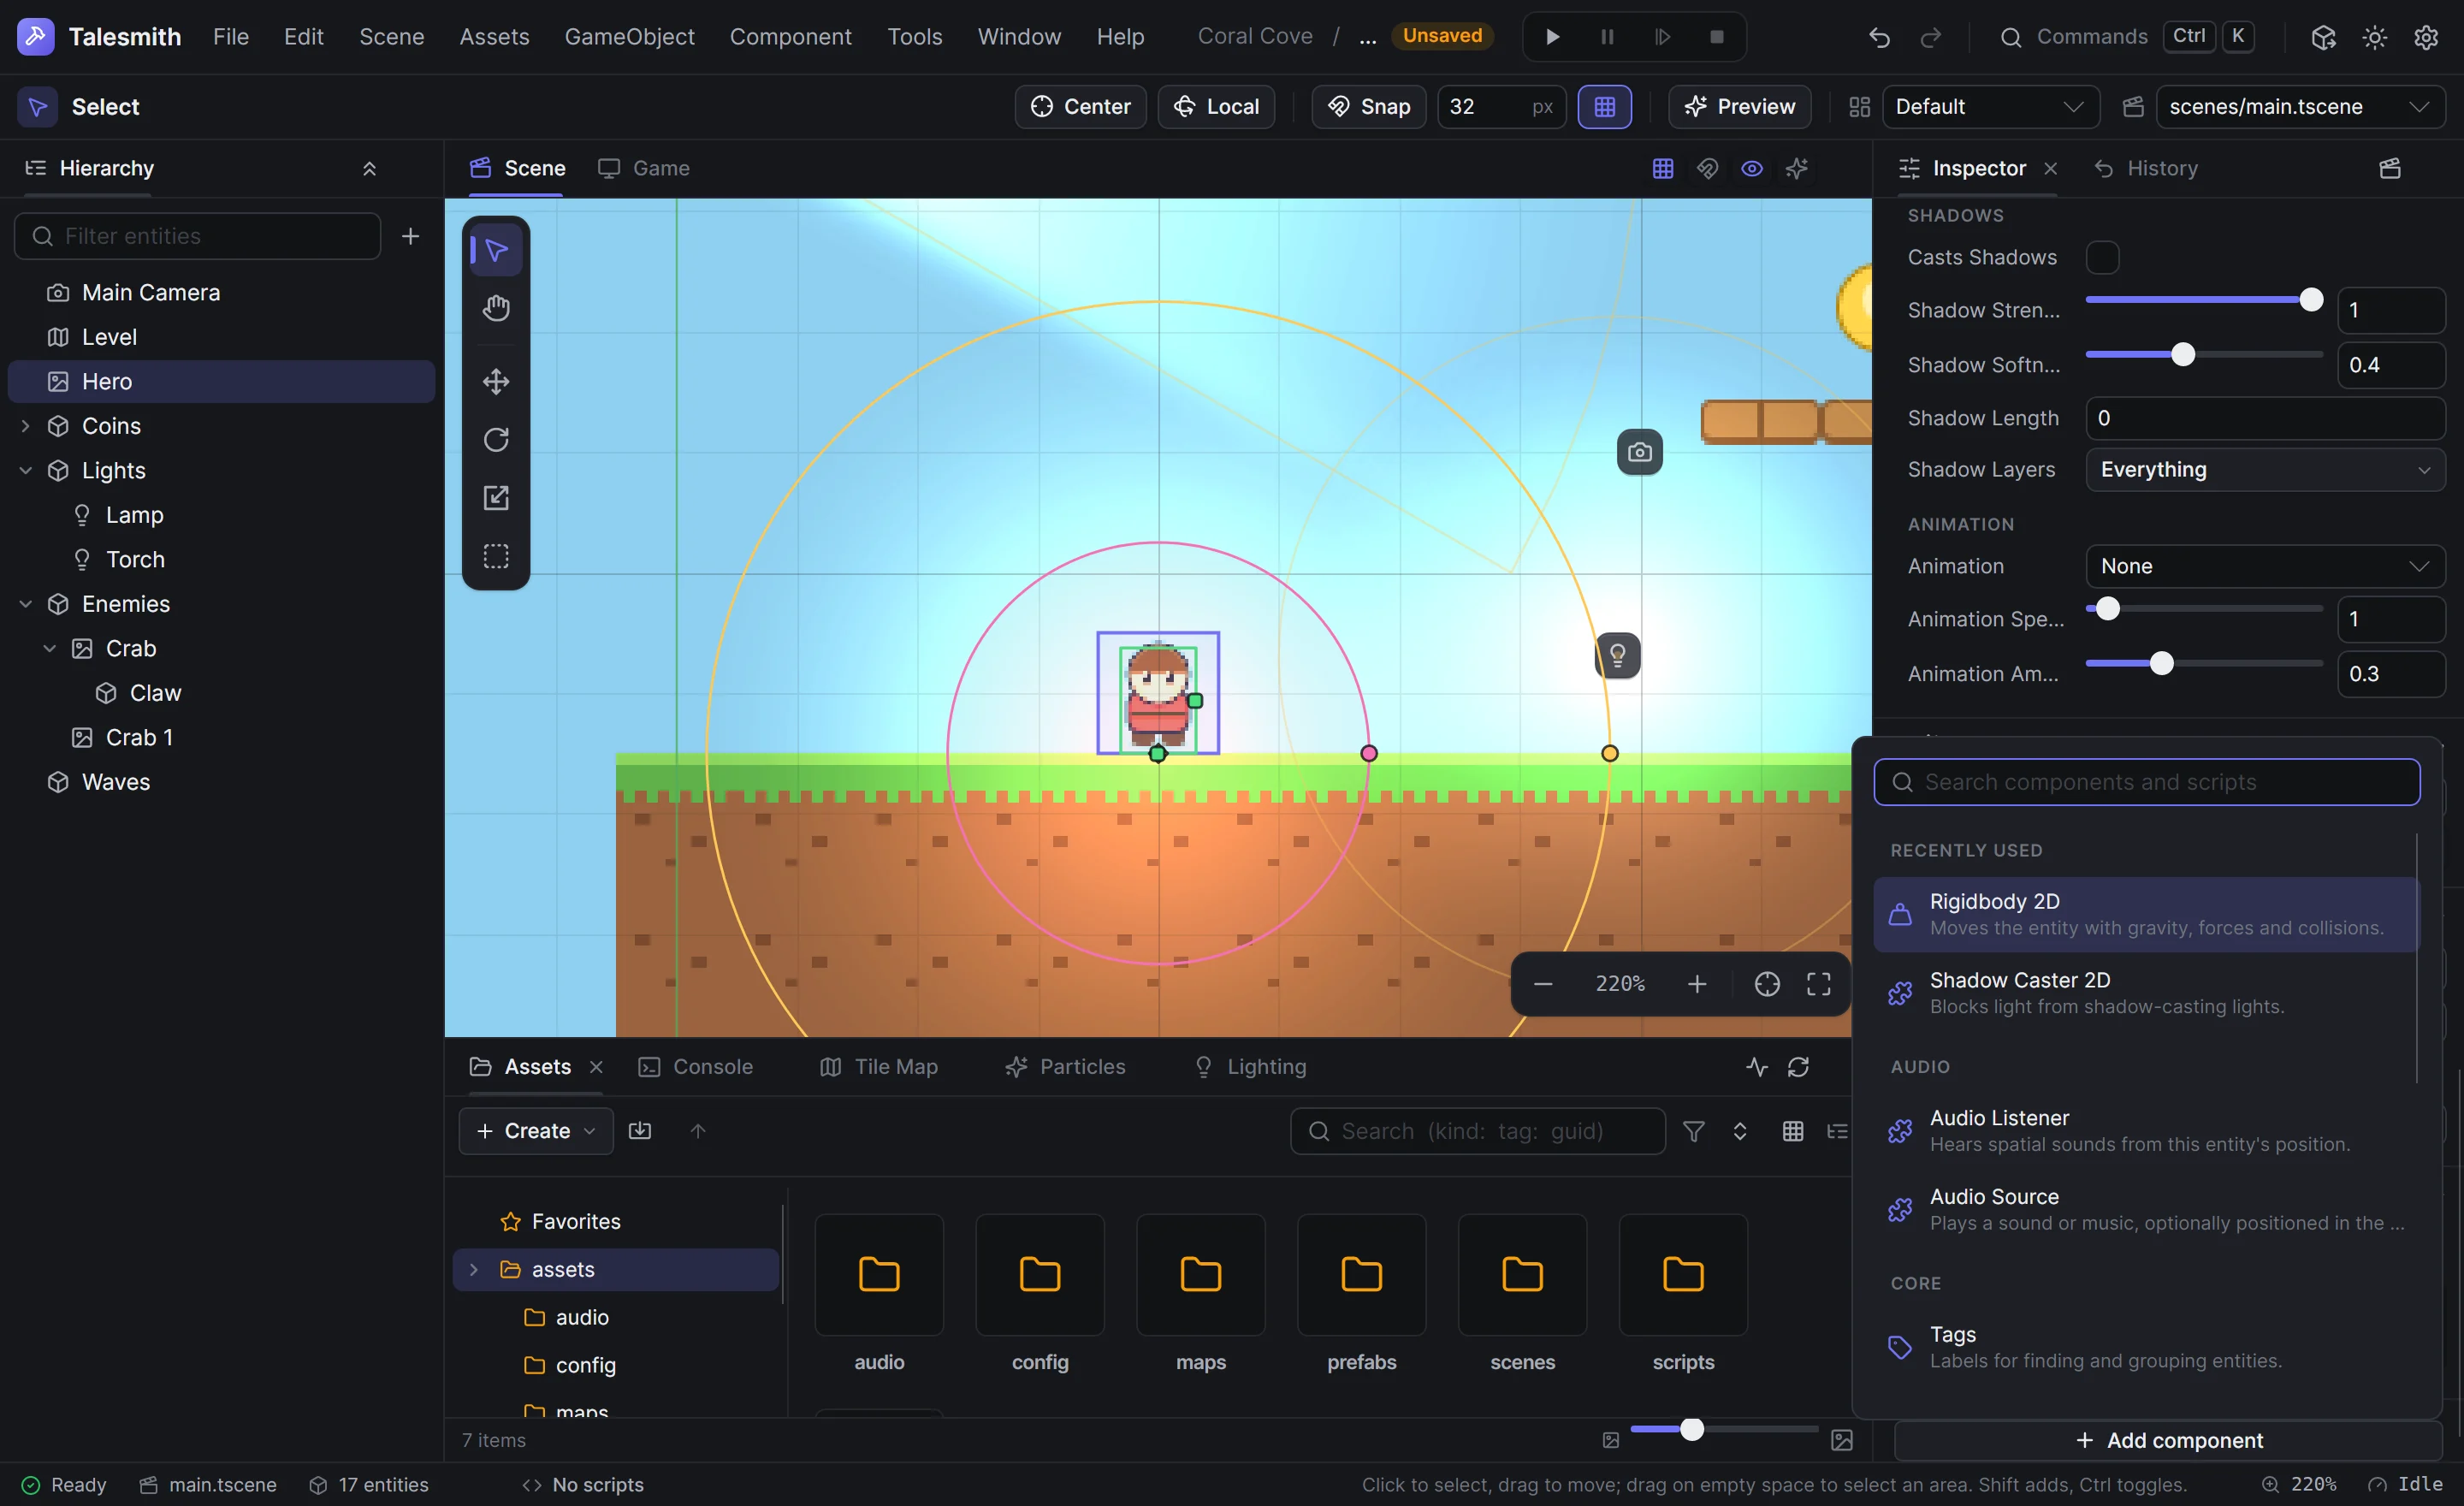The height and width of the screenshot is (1506, 2464).
Task: Open the settings gear icon
Action: coord(2425,37)
